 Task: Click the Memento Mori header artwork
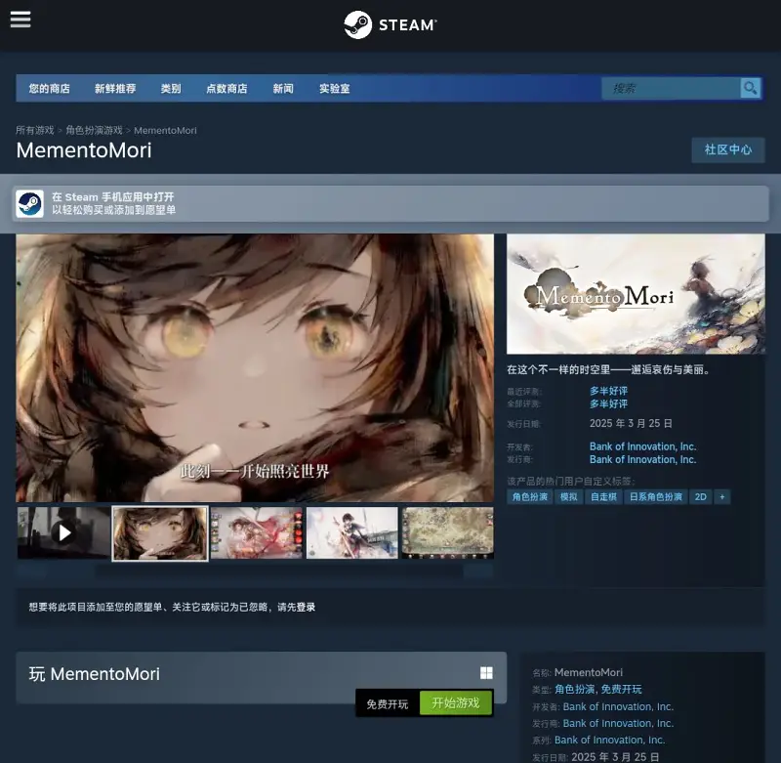click(x=636, y=294)
